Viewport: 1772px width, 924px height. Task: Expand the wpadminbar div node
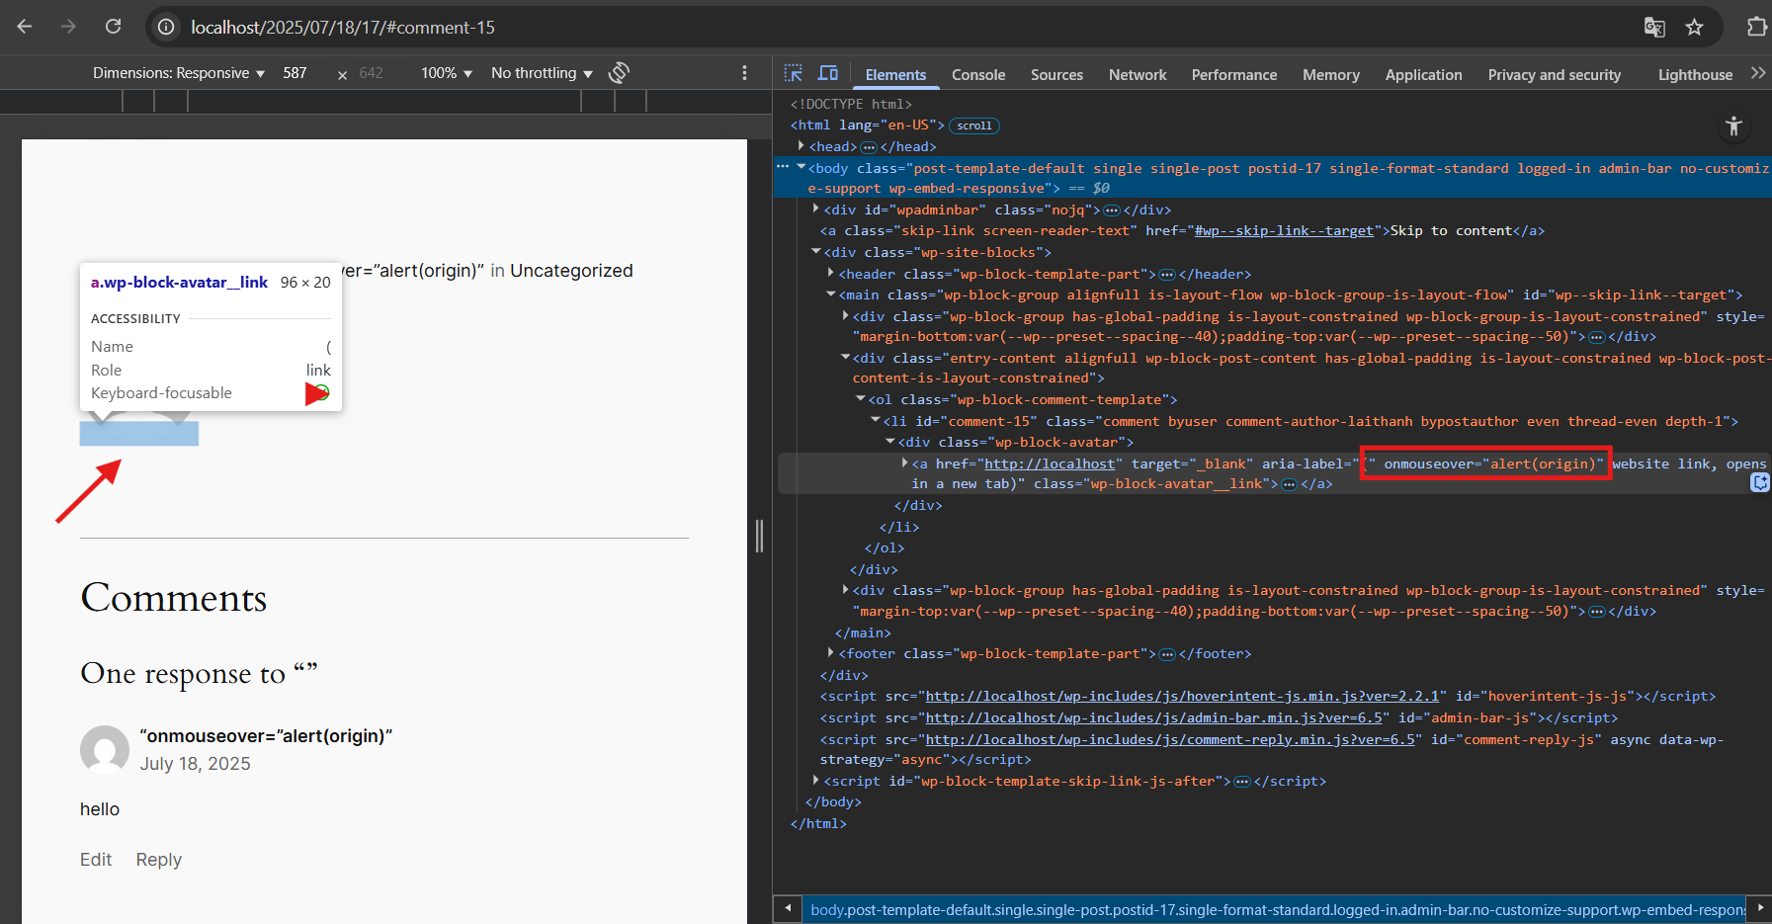(x=815, y=209)
